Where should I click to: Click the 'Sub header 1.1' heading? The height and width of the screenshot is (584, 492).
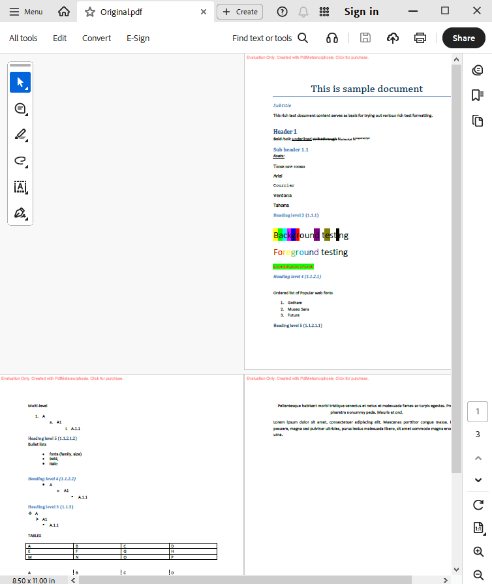(x=291, y=149)
